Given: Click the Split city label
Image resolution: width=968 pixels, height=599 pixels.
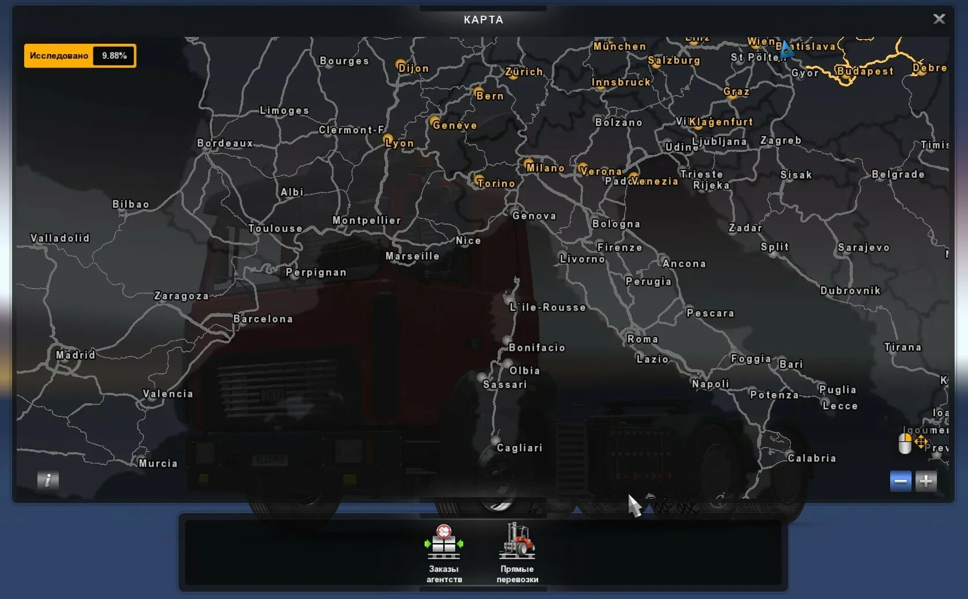Looking at the screenshot, I should pyautogui.click(x=774, y=247).
